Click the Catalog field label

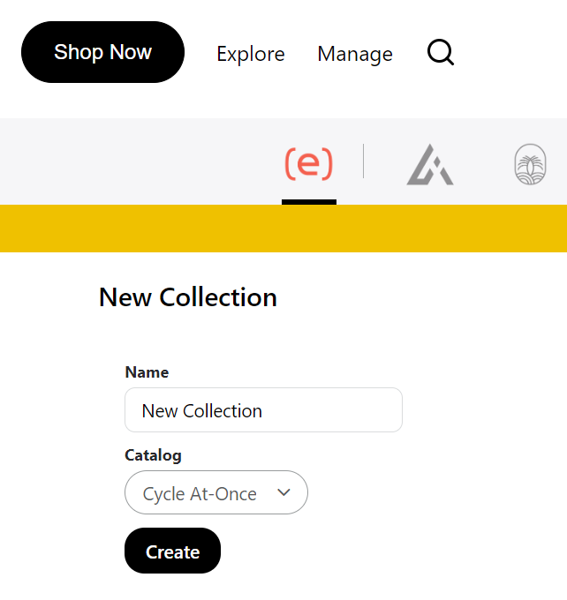pos(153,455)
